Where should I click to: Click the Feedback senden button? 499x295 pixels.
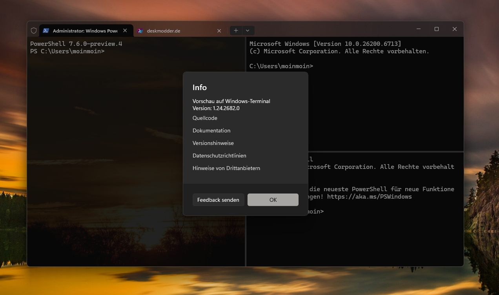tap(218, 200)
